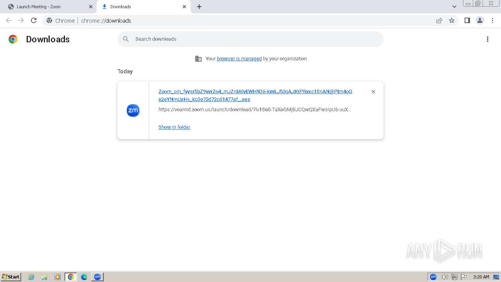
Task: Open the browser is managed link
Action: (x=239, y=59)
